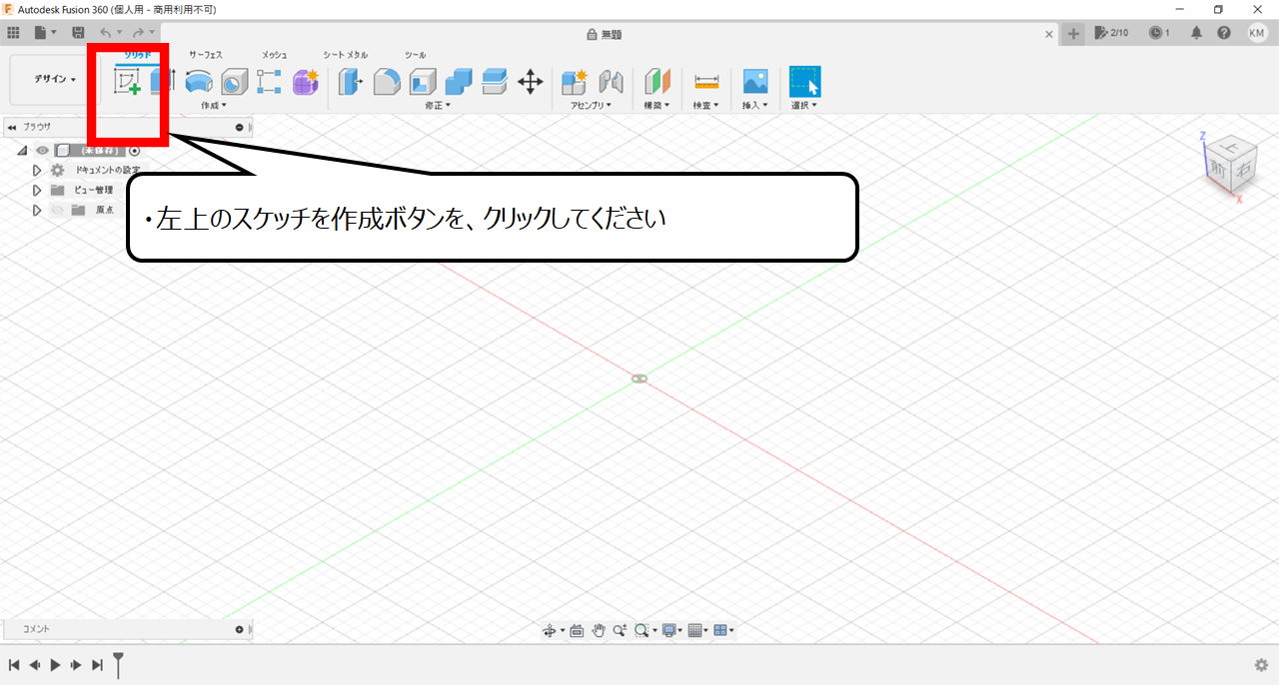This screenshot has height=685, width=1279.
Task: Click the Zoom Window tool
Action: pos(641,630)
